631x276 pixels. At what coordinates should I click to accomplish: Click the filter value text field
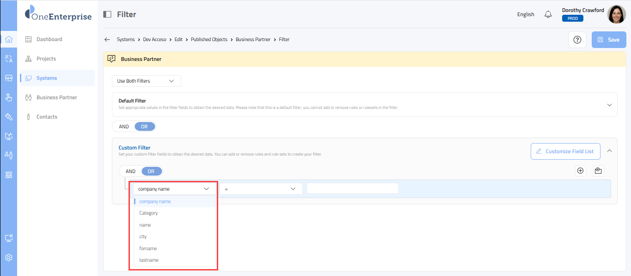coord(352,189)
